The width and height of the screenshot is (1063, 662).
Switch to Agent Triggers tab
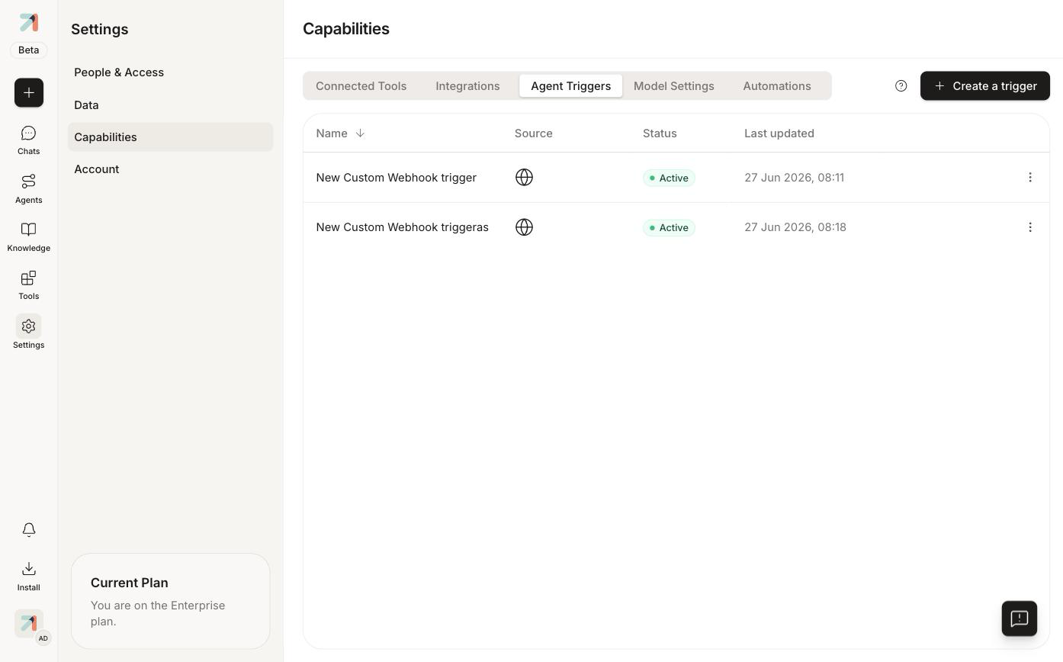tap(570, 86)
